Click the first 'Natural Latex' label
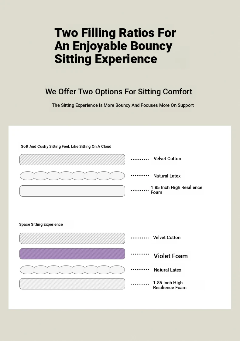This screenshot has width=240, height=341. 167,176
